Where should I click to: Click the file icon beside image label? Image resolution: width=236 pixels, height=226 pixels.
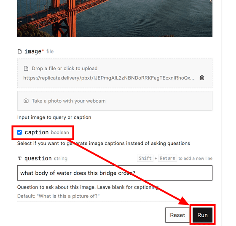point(19,51)
